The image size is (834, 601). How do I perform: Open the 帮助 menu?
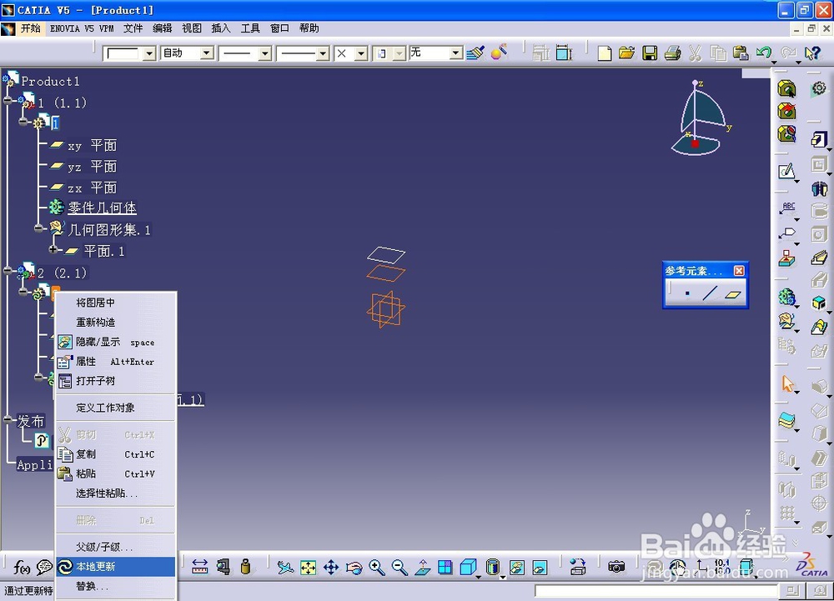309,28
